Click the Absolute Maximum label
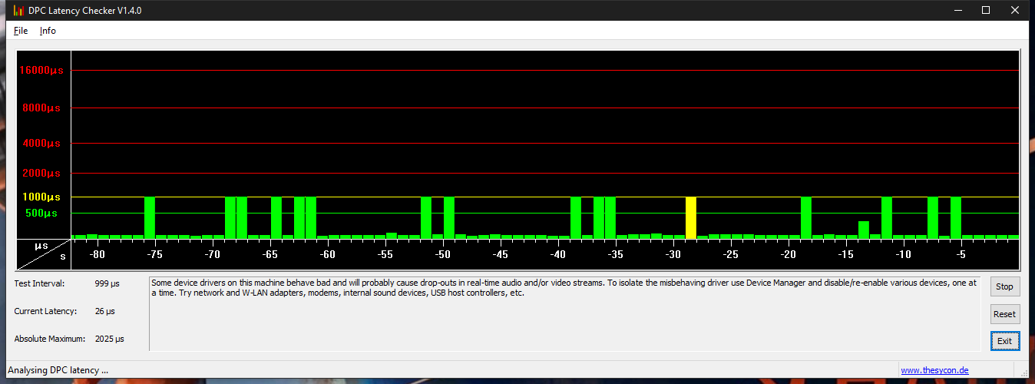1035x384 pixels. click(x=49, y=339)
